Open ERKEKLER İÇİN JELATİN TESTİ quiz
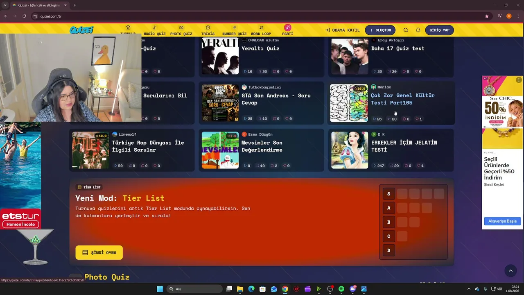The height and width of the screenshot is (295, 524). click(404, 146)
